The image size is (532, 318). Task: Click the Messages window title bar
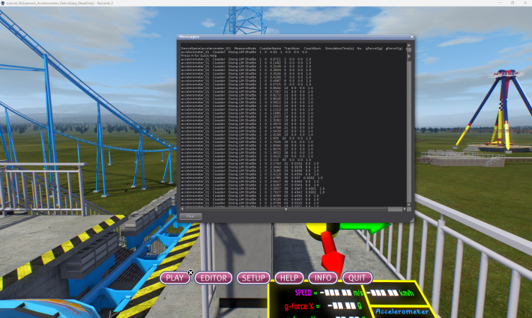pos(291,37)
